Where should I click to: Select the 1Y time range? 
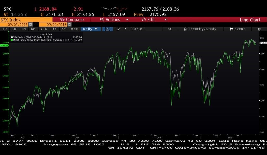(54, 29)
